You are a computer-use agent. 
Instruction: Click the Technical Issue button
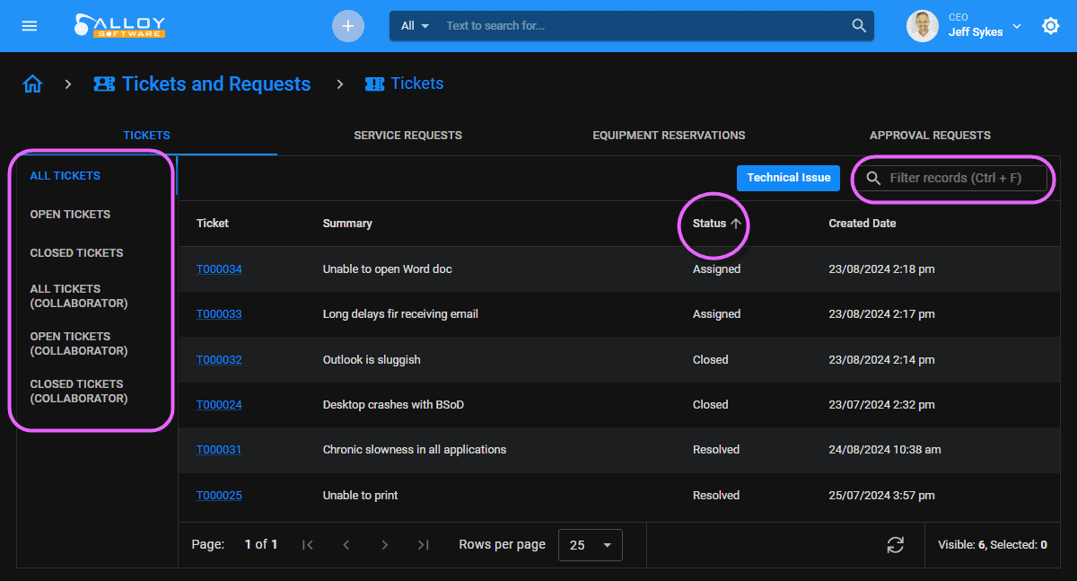click(789, 178)
